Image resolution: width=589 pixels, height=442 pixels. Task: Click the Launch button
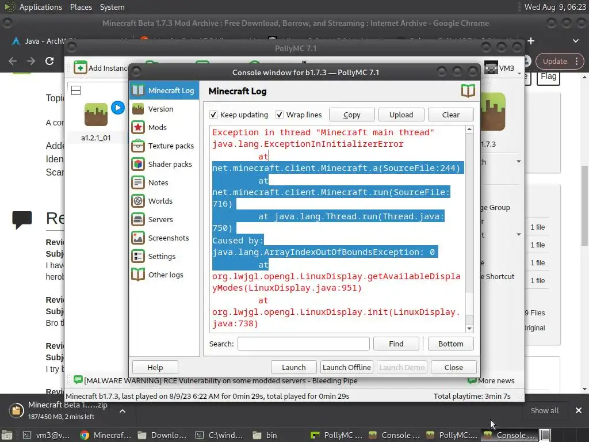coord(294,367)
